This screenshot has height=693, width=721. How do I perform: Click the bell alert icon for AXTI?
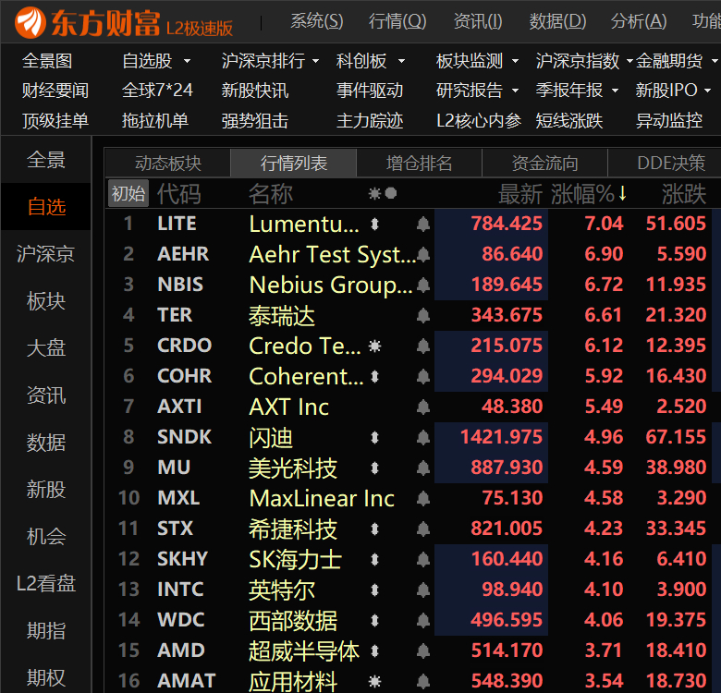click(423, 407)
